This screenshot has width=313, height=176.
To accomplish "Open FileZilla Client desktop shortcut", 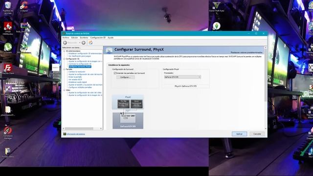I will [8, 68].
